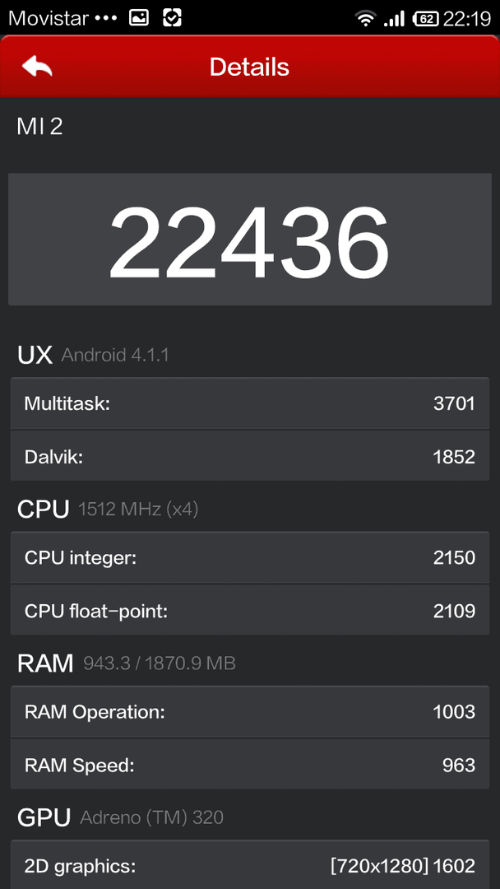Tap the image notification icon
The image size is (500, 889).
coord(139,18)
